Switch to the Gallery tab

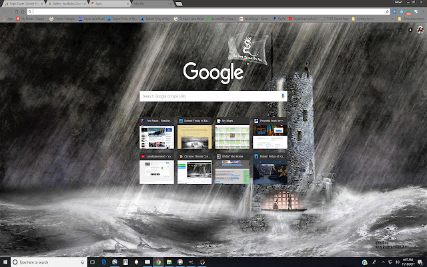coord(67,3)
